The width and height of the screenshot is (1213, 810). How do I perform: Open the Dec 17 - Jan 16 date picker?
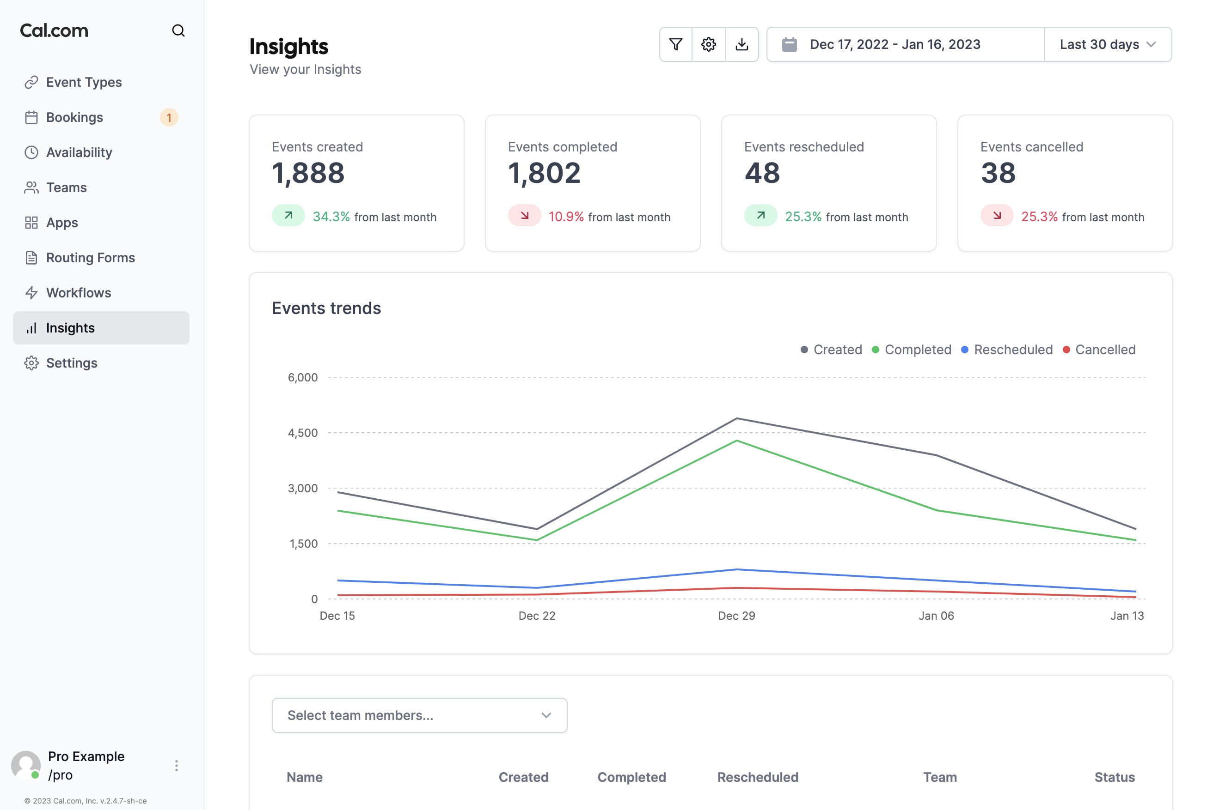894,44
